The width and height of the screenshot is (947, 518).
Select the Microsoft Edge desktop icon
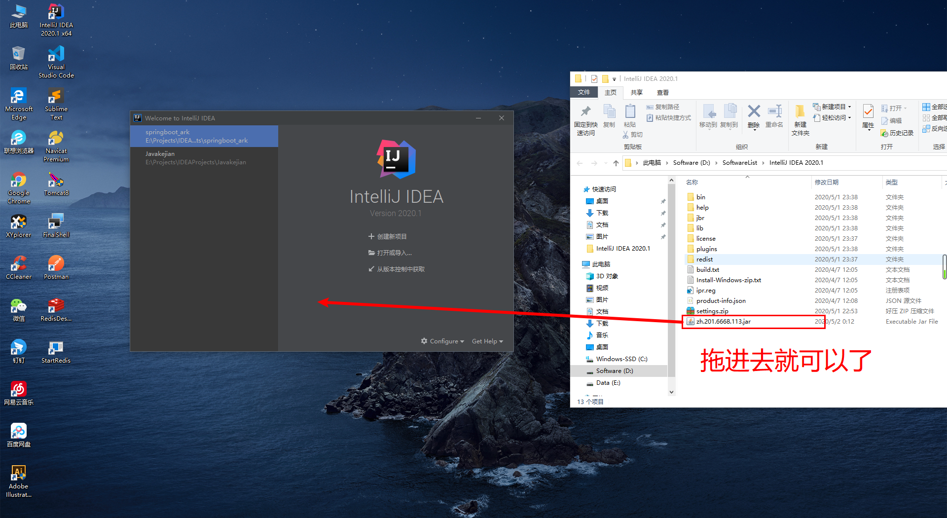[19, 104]
